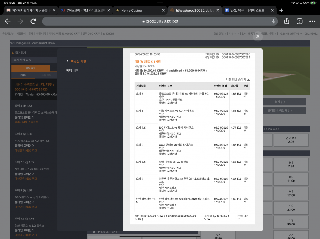Open 베팅 내역 in the popup sidebar
Image resolution: width=320 pixels, height=239 pixels.
click(72, 71)
